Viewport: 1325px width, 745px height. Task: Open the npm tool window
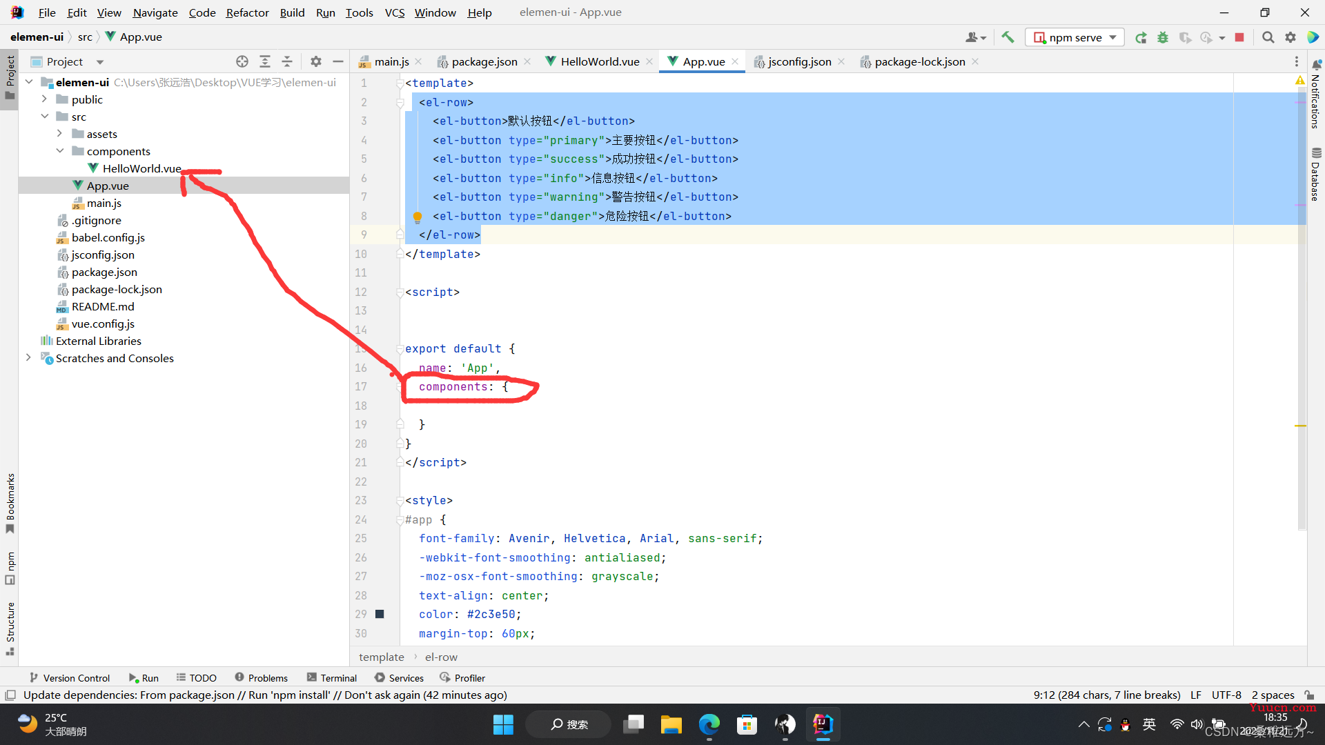(10, 568)
